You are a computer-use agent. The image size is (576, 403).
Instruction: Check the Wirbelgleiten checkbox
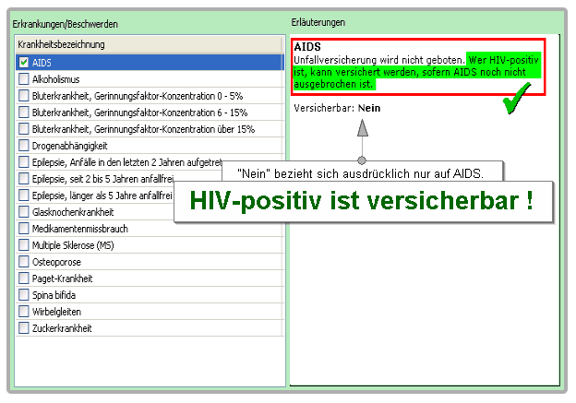click(x=24, y=312)
